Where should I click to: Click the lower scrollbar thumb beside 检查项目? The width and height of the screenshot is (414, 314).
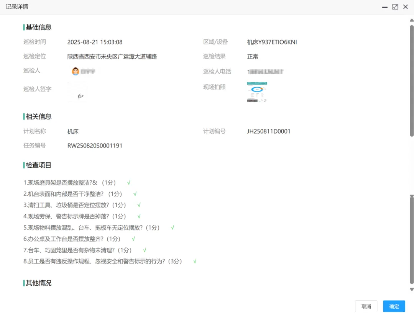[x=412, y=240]
